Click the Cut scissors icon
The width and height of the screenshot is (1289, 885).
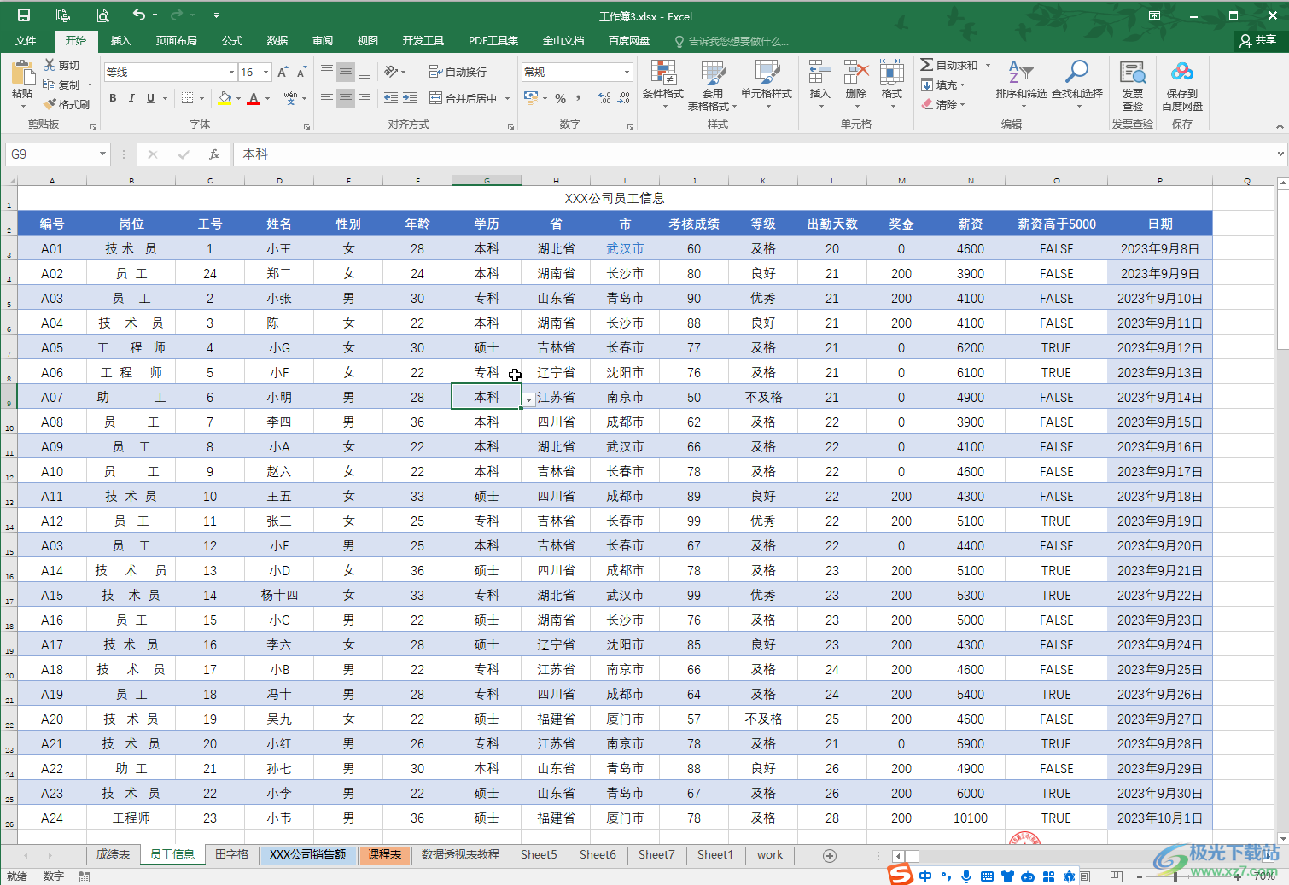(x=50, y=65)
